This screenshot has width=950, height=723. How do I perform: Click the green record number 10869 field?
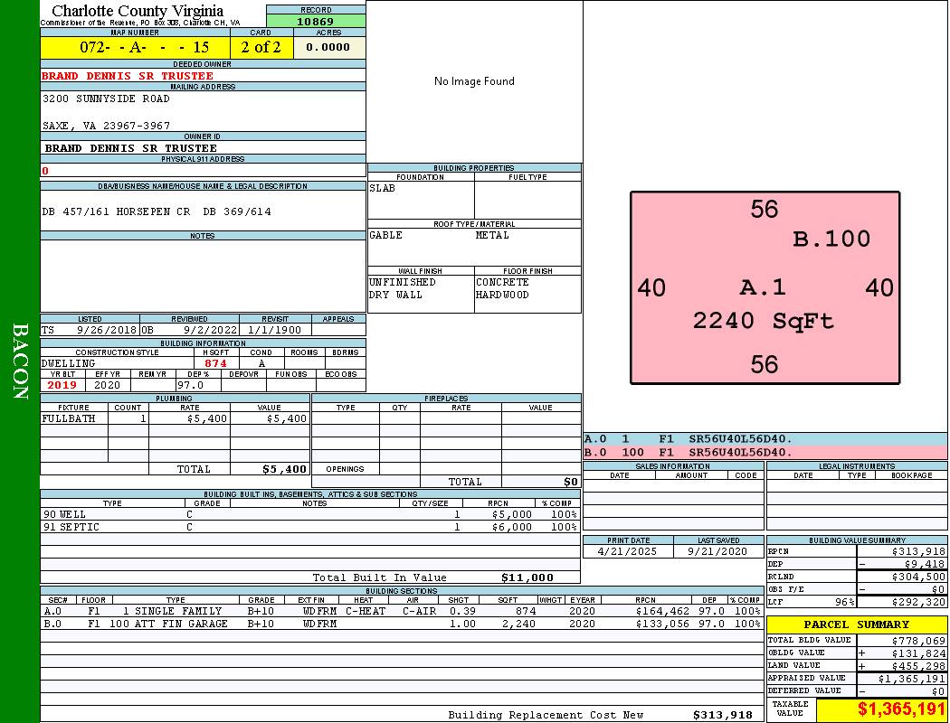(x=316, y=21)
